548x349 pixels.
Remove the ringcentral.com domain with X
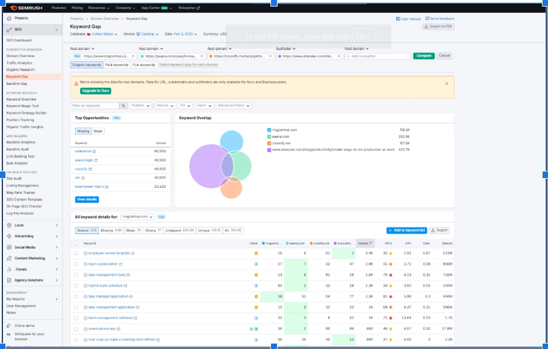[x=133, y=56]
